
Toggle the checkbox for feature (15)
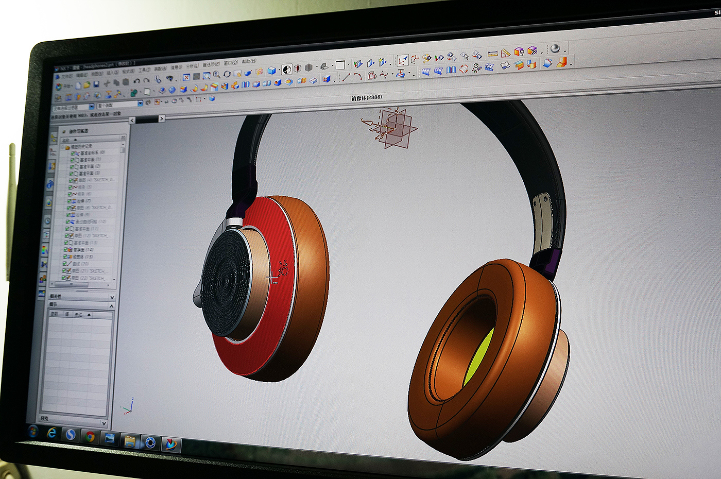pyautogui.click(x=65, y=256)
